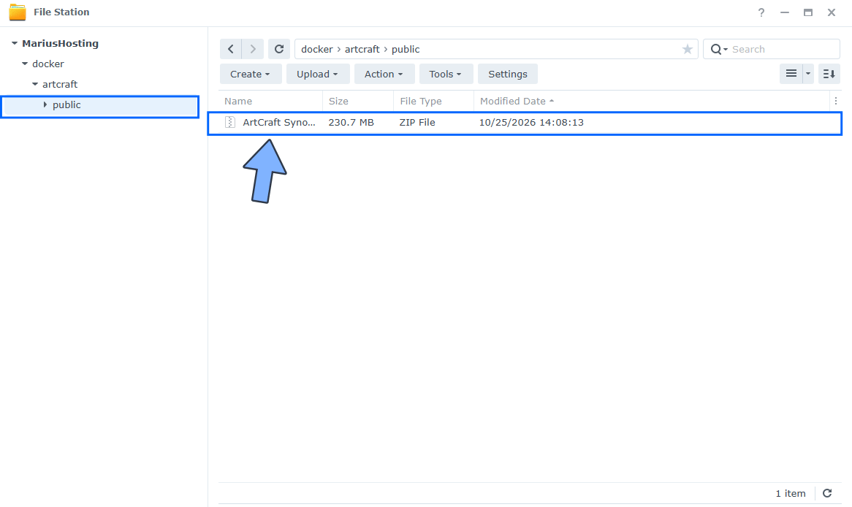Image resolution: width=852 pixels, height=507 pixels.
Task: Sort by the File Type column header
Action: (x=433, y=101)
